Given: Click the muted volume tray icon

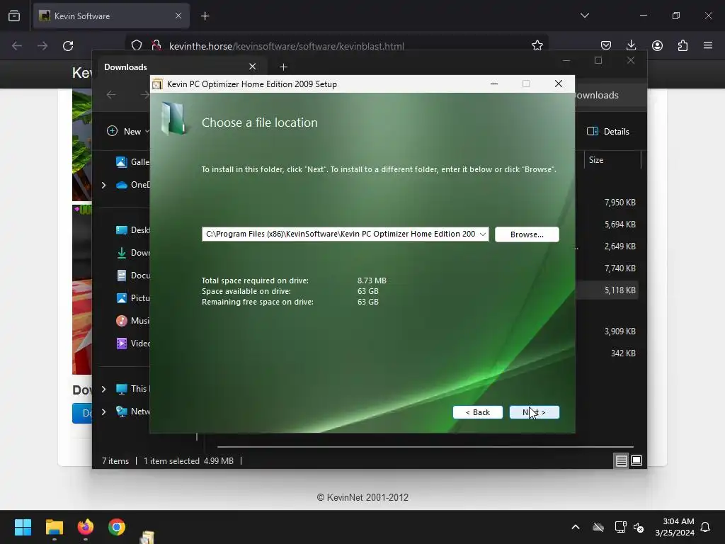Looking at the screenshot, I should [639, 527].
